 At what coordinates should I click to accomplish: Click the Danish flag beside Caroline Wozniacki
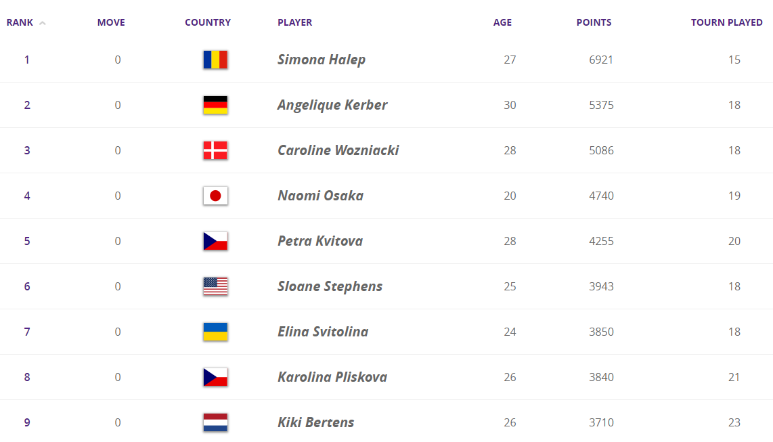(215, 150)
